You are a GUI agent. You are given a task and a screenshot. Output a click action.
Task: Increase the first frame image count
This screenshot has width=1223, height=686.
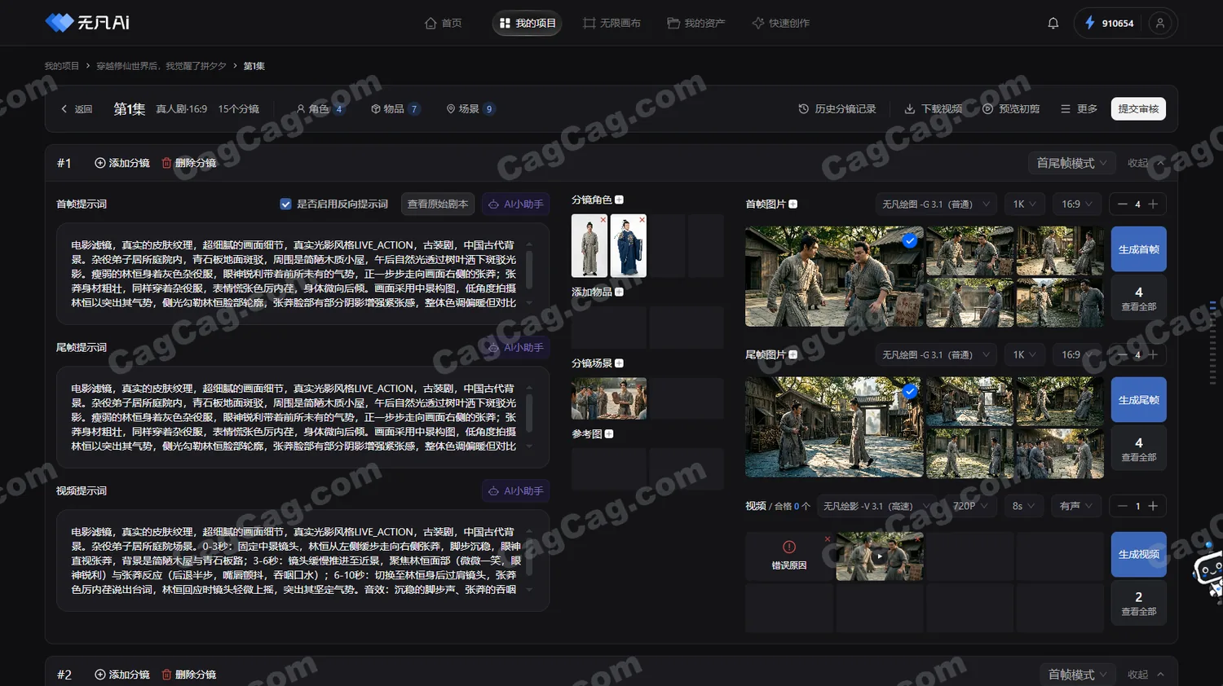click(1153, 204)
